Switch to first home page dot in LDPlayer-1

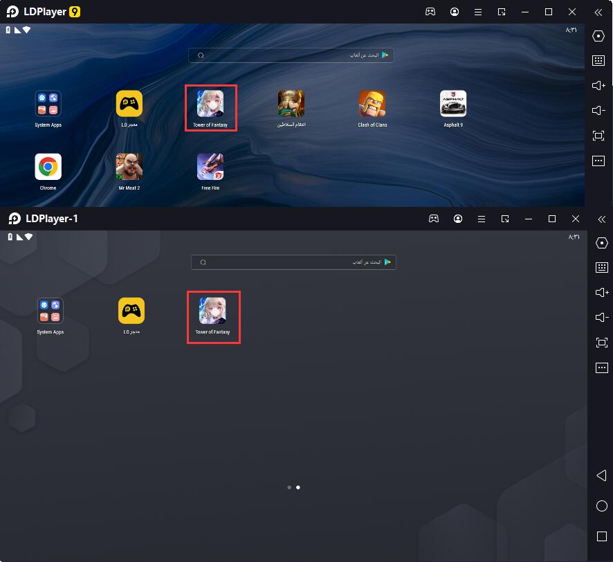[289, 487]
